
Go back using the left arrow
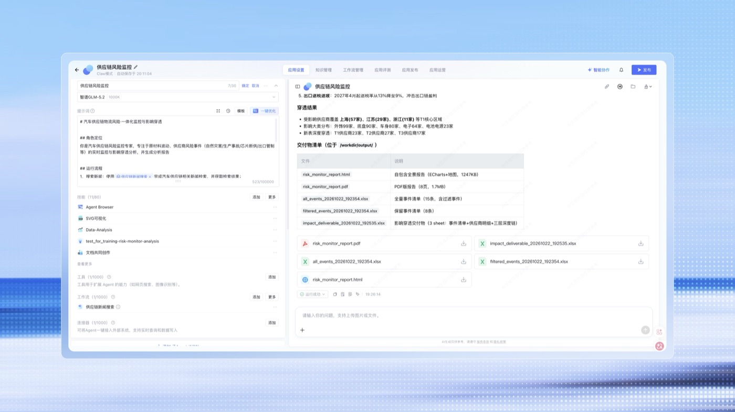(x=77, y=70)
